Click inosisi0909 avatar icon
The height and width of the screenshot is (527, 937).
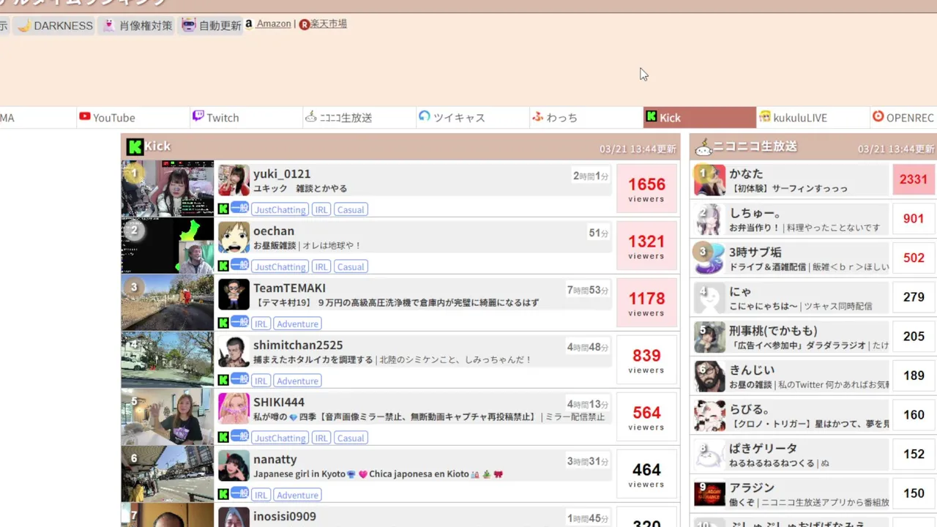pos(234,517)
